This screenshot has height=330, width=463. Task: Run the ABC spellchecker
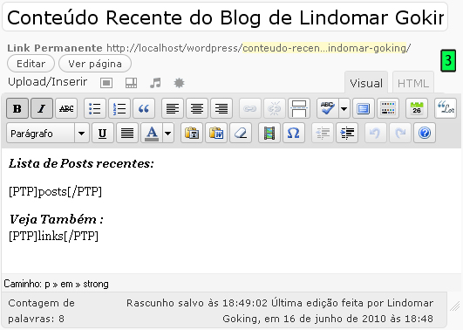coord(328,108)
